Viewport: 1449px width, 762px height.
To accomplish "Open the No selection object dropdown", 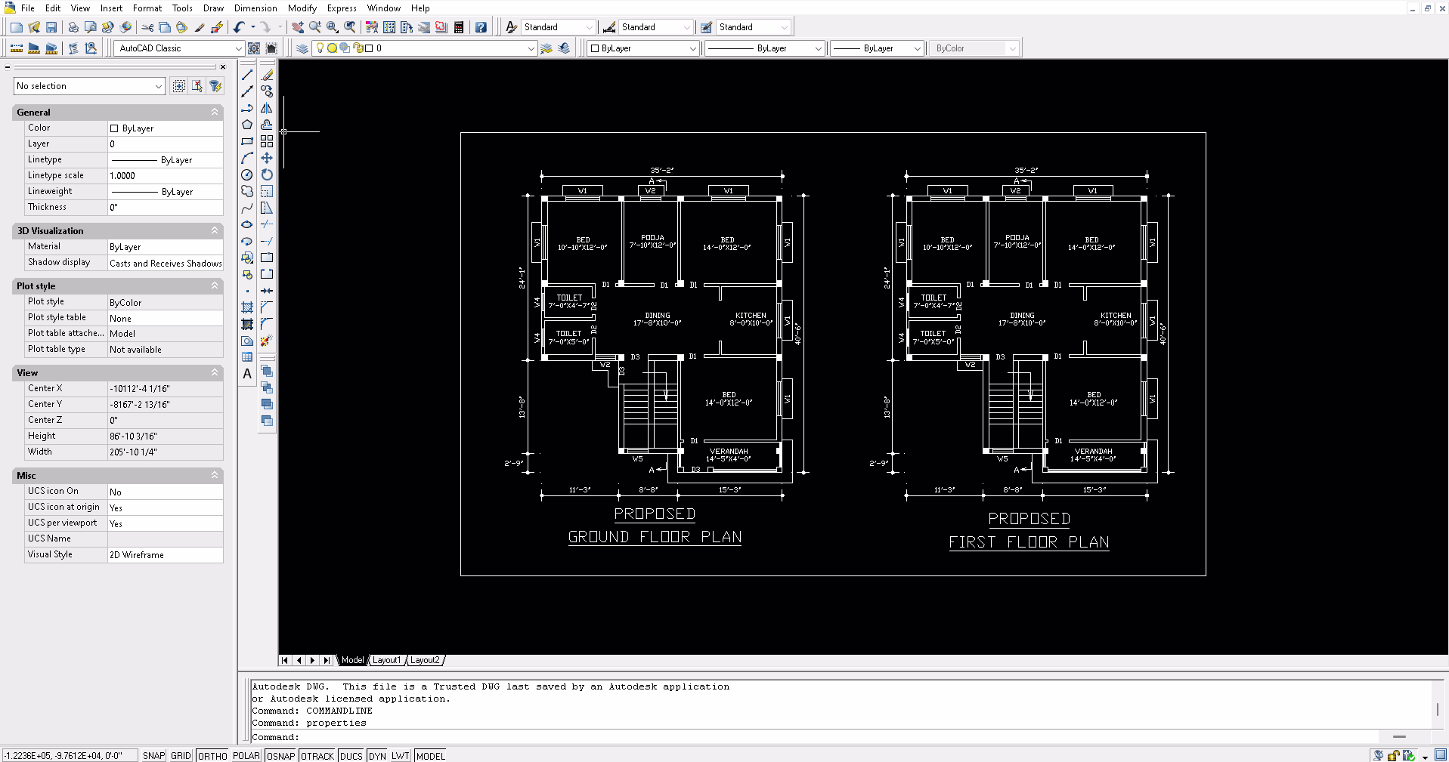I will coord(158,86).
